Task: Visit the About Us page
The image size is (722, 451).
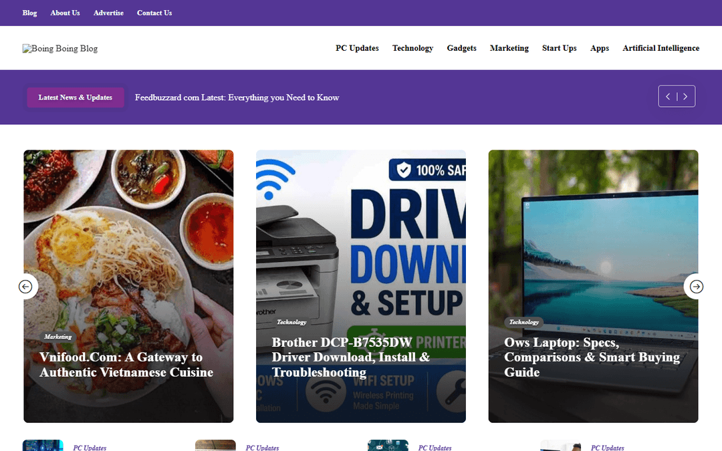Action: pos(65,13)
